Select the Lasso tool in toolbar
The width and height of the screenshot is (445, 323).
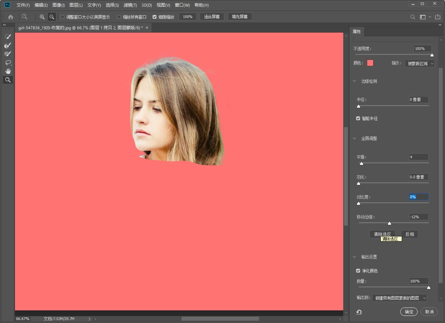point(8,62)
